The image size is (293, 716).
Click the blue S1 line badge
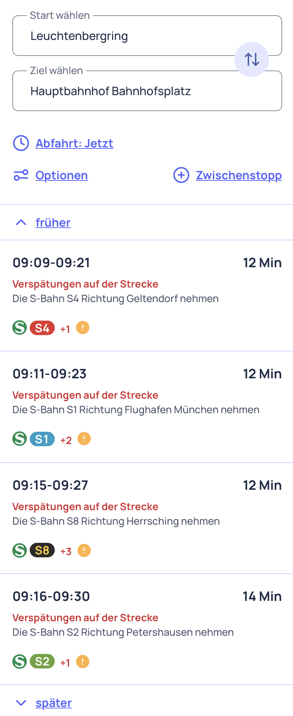click(42, 439)
